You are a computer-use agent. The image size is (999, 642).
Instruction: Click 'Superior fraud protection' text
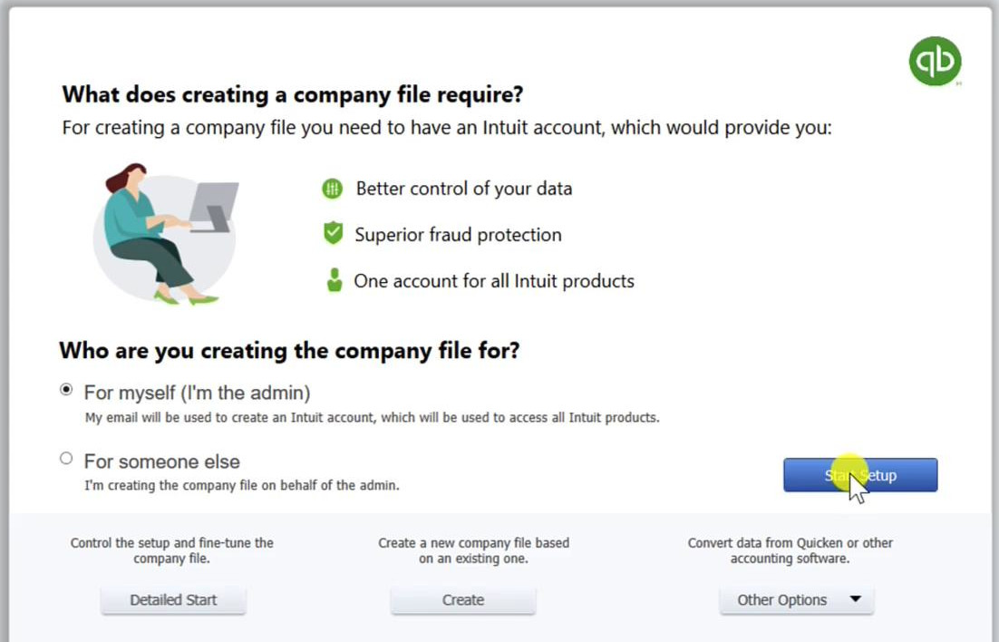click(x=458, y=235)
